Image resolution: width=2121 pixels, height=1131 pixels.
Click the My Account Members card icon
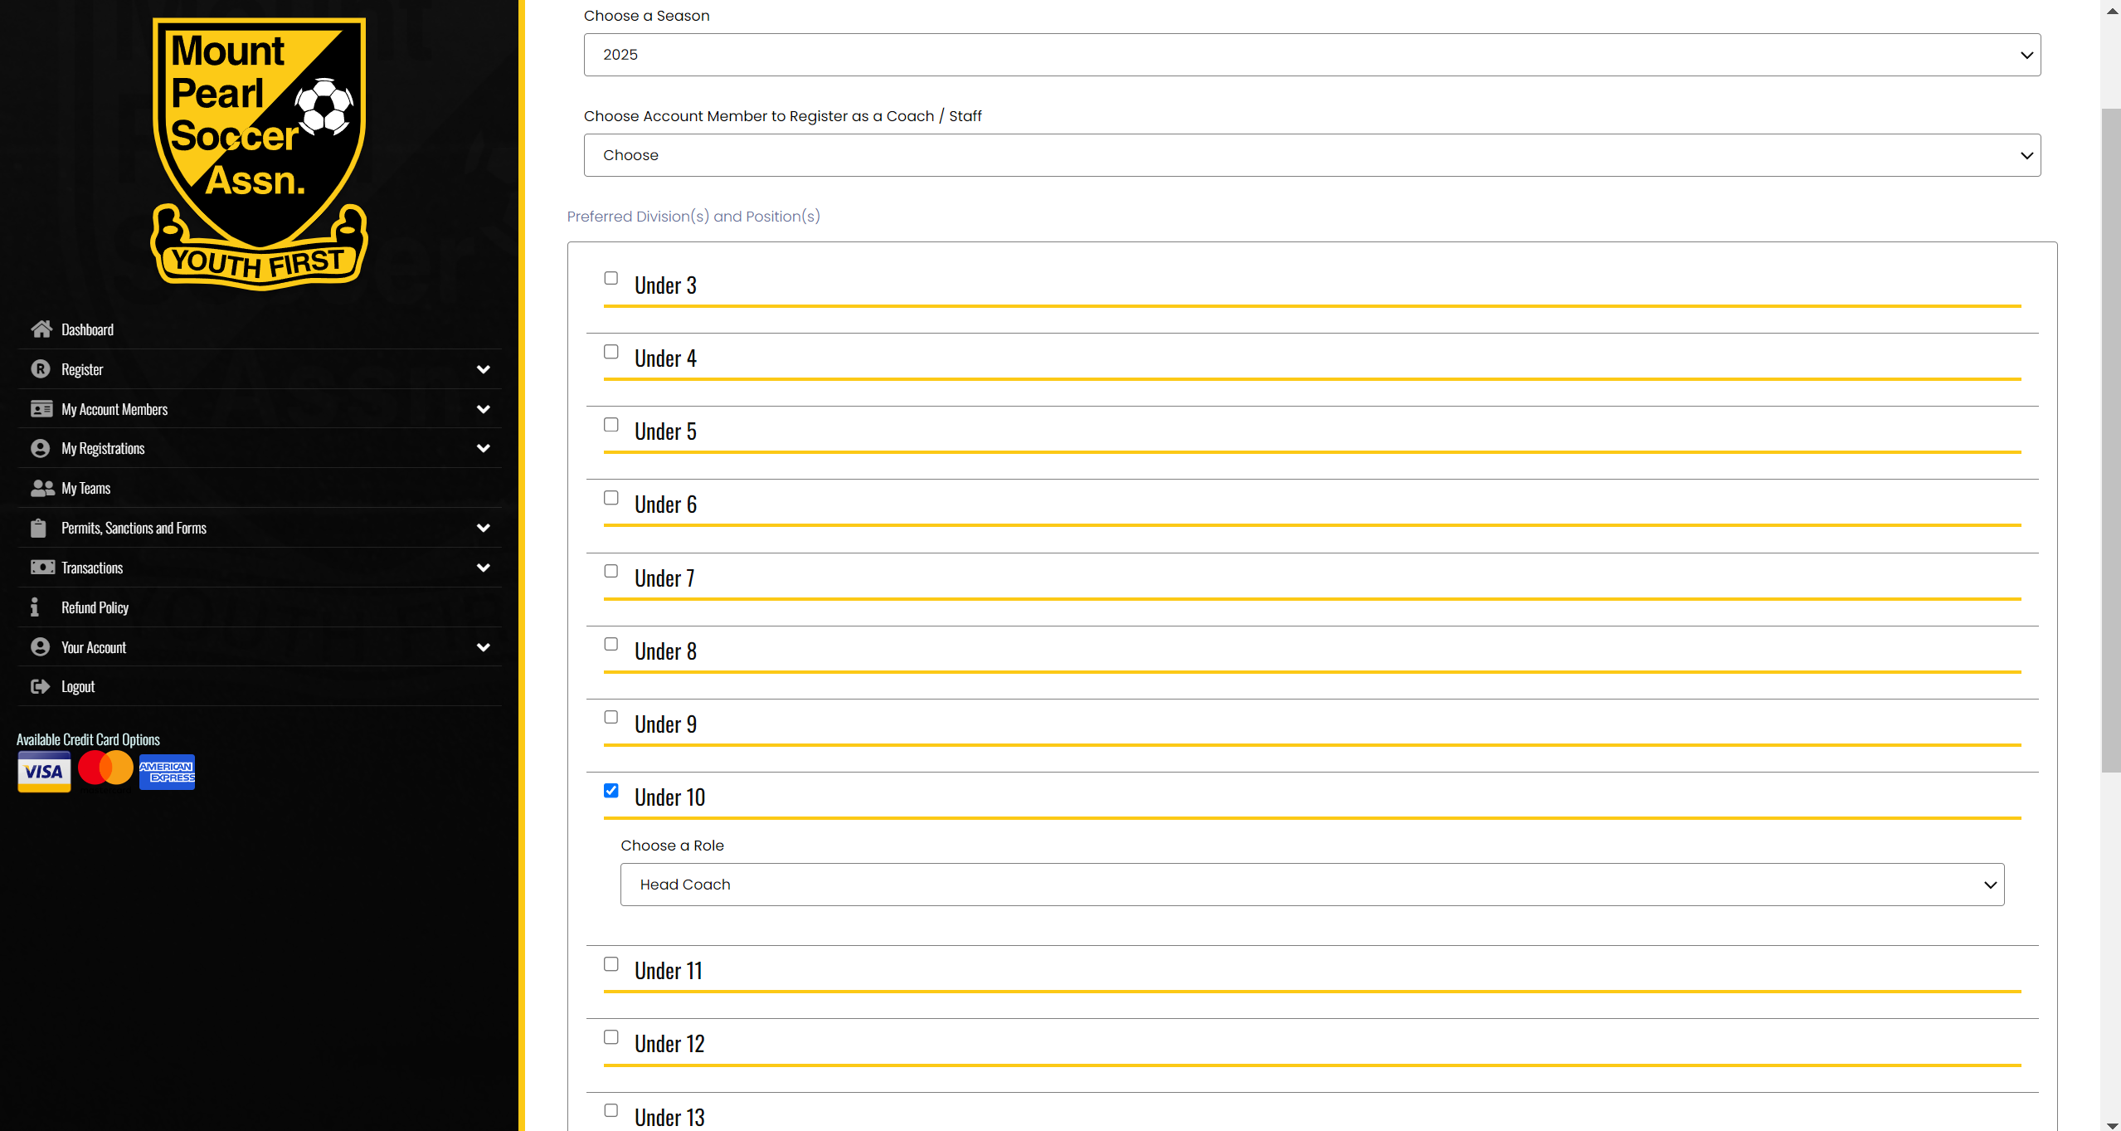41,409
